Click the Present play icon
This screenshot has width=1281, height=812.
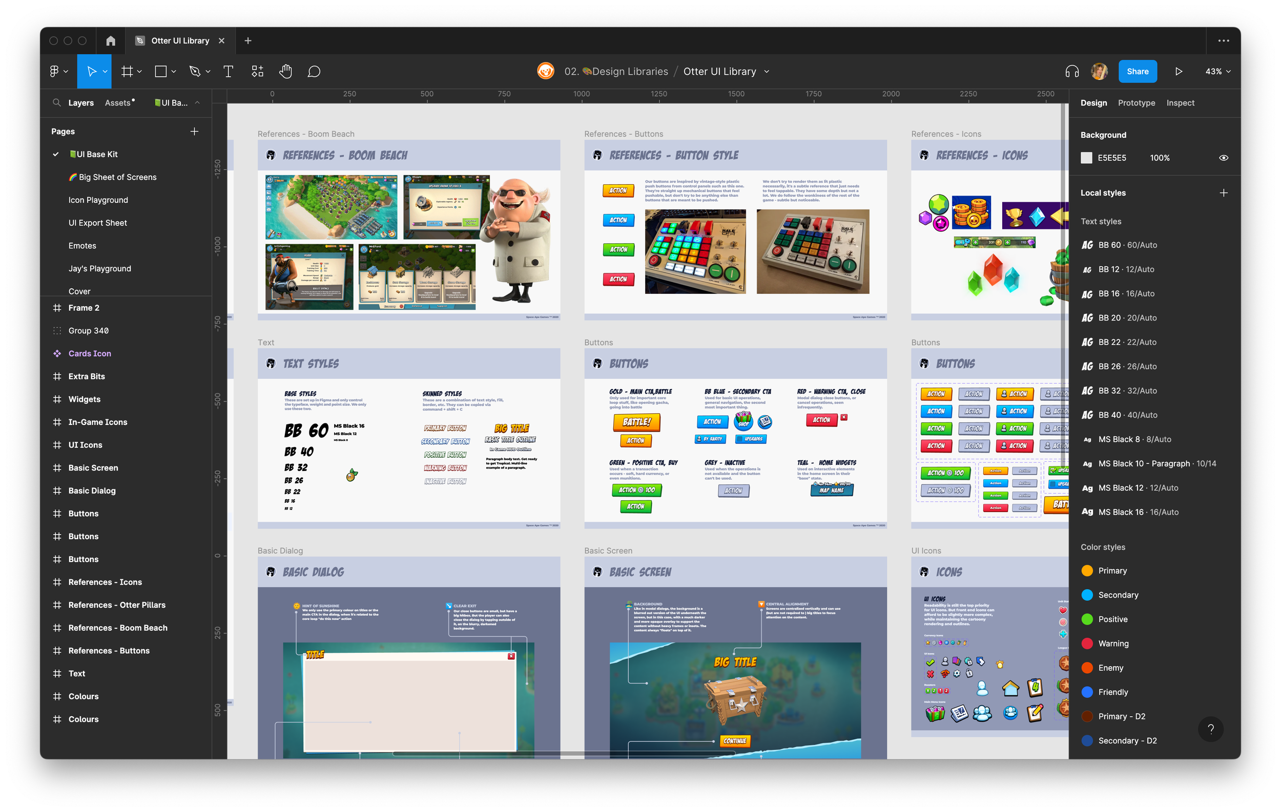[x=1179, y=71]
